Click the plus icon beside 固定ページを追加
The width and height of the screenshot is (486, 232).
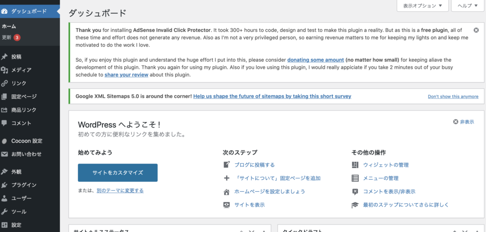(x=226, y=178)
